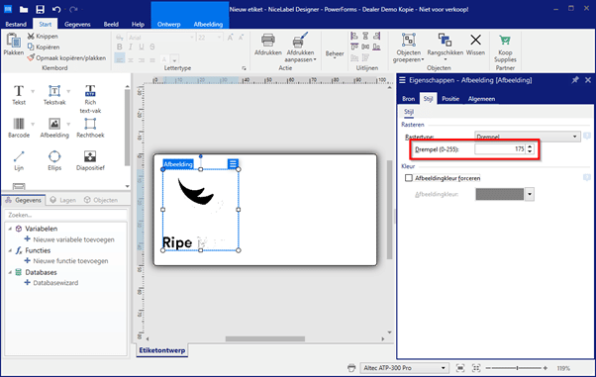Click Databasewizard link

tap(51, 283)
